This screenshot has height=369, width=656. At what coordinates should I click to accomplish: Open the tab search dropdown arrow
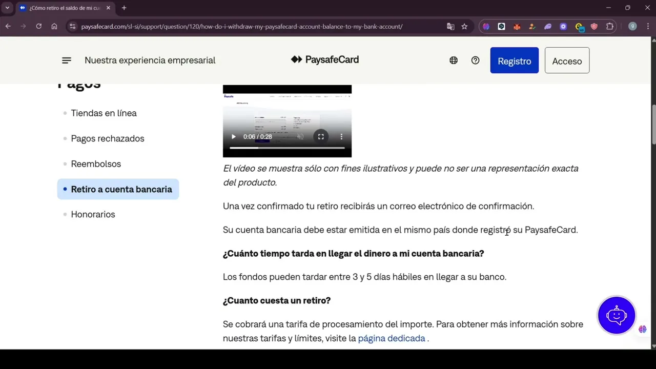coord(7,8)
